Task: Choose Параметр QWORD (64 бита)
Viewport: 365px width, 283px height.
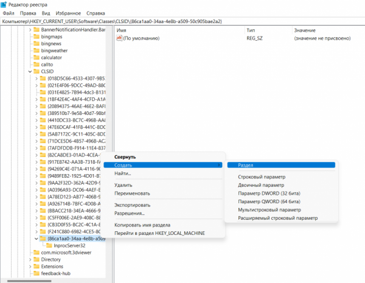Action: coord(269,201)
